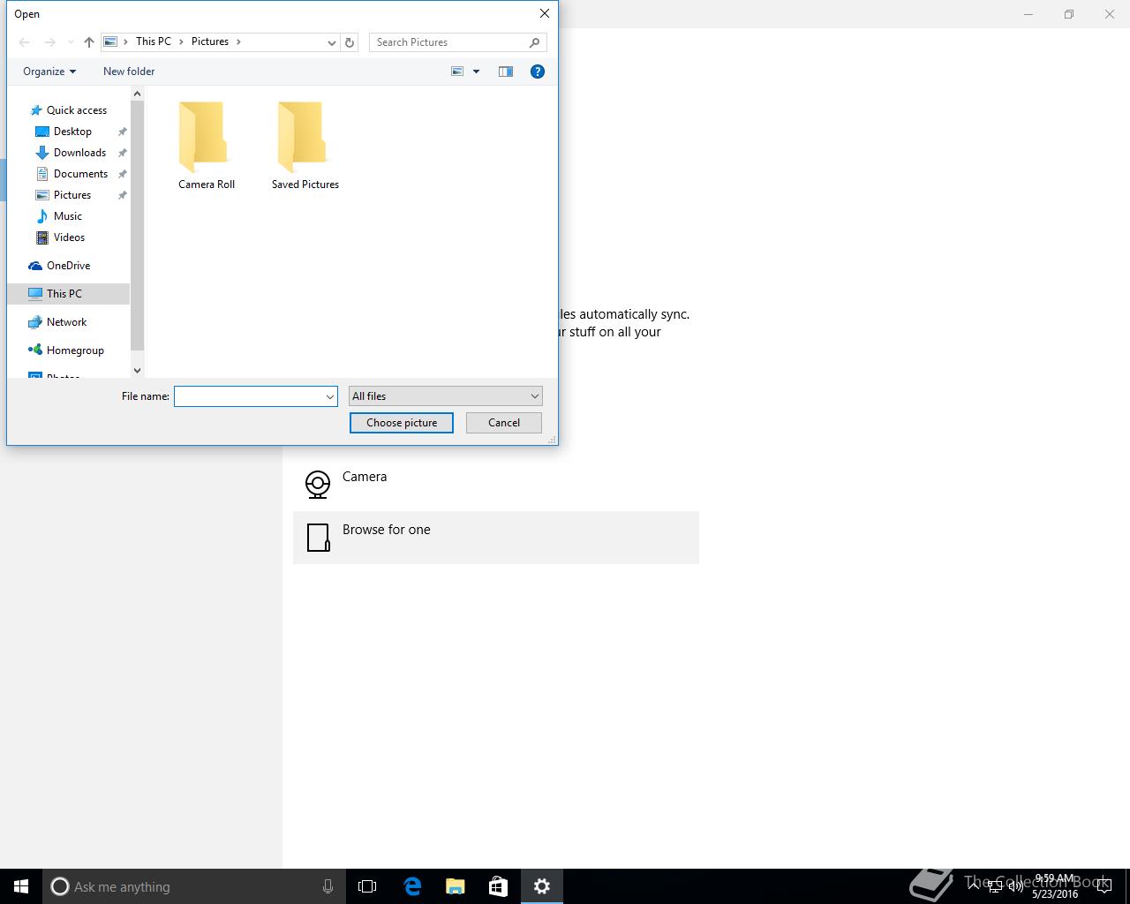Image resolution: width=1130 pixels, height=904 pixels.
Task: Click the Homegroup icon
Action: tap(35, 350)
